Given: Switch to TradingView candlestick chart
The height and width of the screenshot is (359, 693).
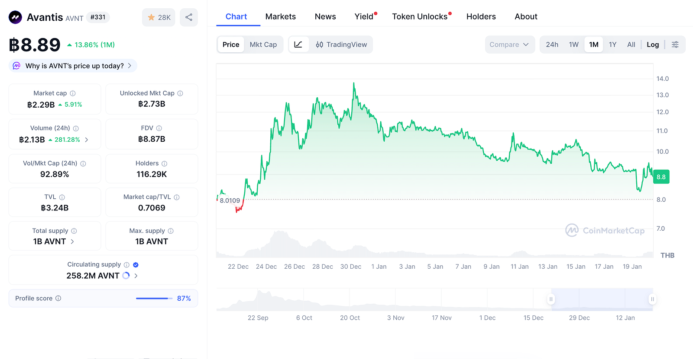Looking at the screenshot, I should (341, 44).
